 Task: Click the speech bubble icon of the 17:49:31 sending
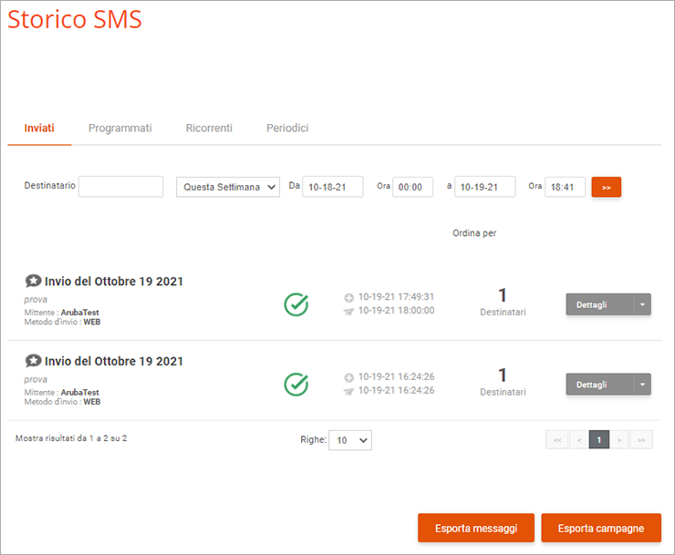(x=33, y=281)
